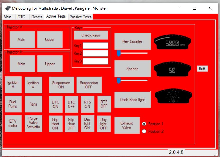
Task: Maximize the MelcoDiag window
Action: point(195,8)
